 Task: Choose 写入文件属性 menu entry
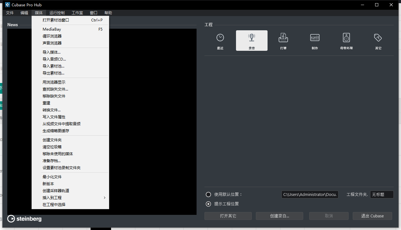pyautogui.click(x=70, y=117)
